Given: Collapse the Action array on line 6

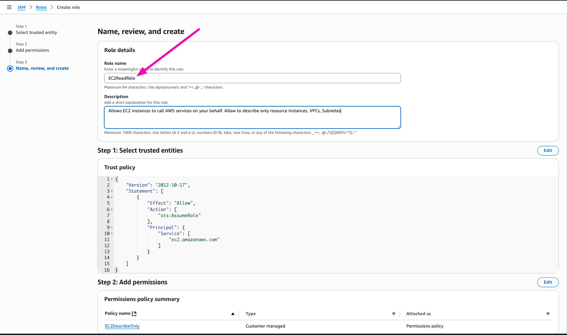Looking at the screenshot, I should coord(112,210).
